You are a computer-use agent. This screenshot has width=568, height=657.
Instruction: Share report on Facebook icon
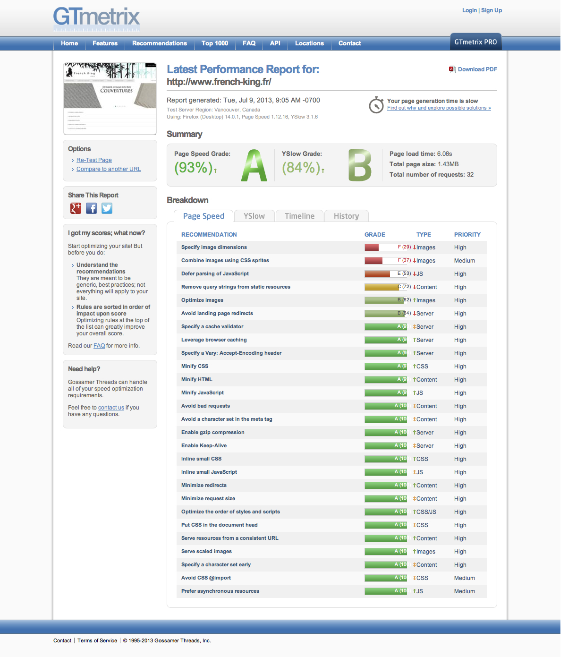[x=91, y=208]
